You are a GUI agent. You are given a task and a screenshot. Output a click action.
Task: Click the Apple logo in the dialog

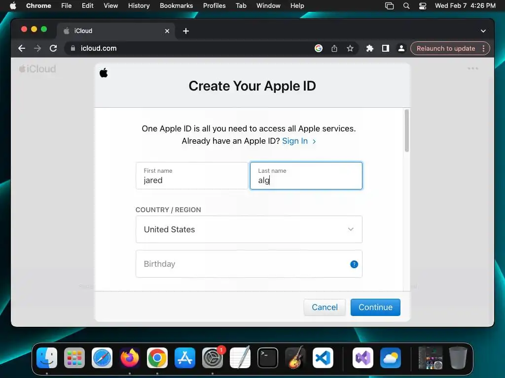104,73
